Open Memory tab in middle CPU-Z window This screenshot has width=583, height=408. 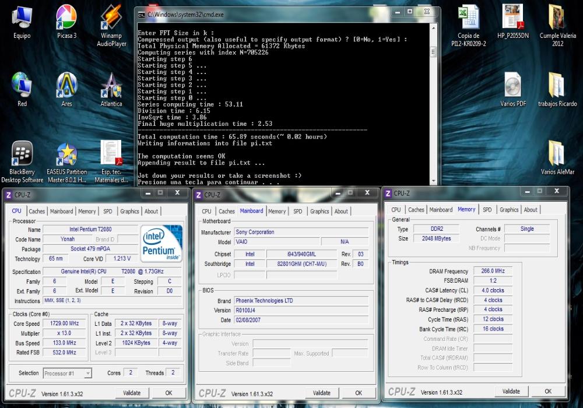point(277,211)
